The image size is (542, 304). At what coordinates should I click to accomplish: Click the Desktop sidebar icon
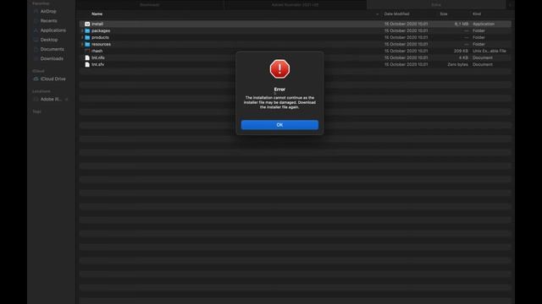36,40
